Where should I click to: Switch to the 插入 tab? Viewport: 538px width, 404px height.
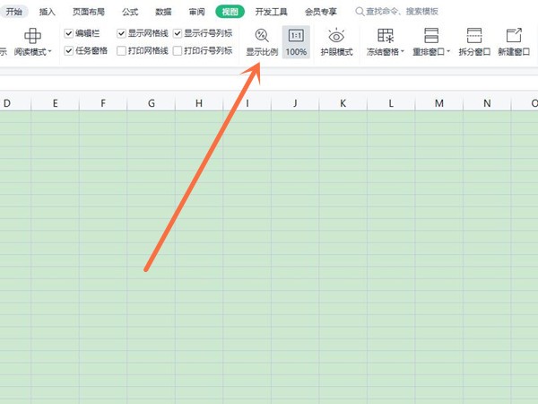pos(48,12)
